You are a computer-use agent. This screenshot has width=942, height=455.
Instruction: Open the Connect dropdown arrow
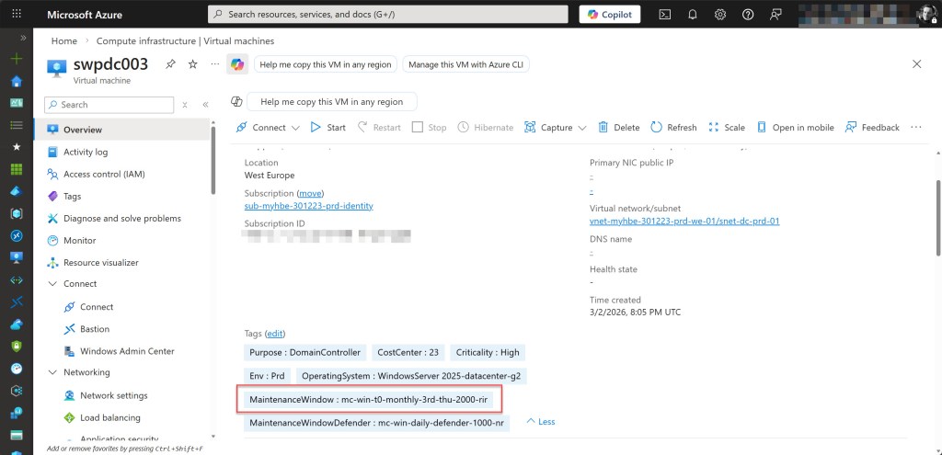pos(294,128)
